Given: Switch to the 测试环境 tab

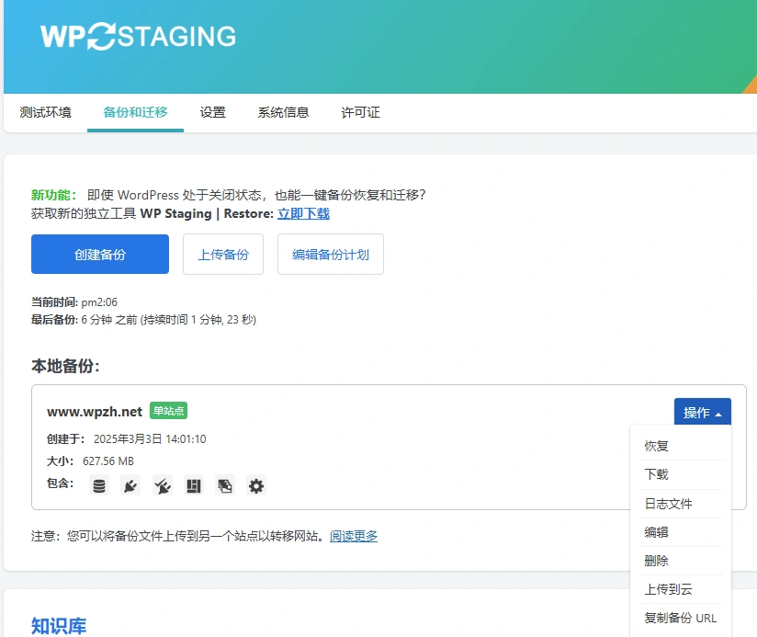Looking at the screenshot, I should 45,112.
